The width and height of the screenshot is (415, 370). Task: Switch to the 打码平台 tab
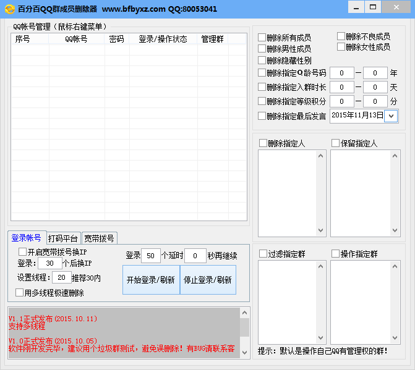(x=63, y=238)
